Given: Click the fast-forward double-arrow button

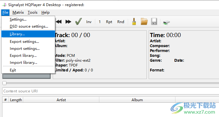Looking at the screenshot, I should [x=68, y=22].
